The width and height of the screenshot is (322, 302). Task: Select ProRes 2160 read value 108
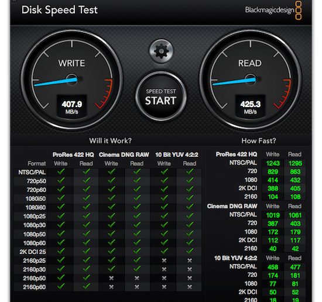pyautogui.click(x=295, y=197)
